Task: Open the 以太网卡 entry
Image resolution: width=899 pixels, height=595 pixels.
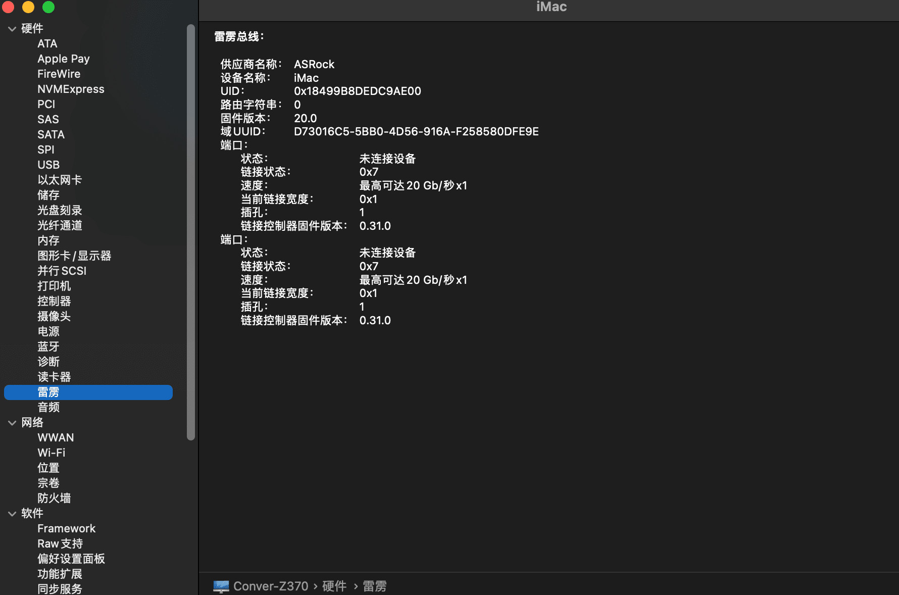Action: pos(60,180)
